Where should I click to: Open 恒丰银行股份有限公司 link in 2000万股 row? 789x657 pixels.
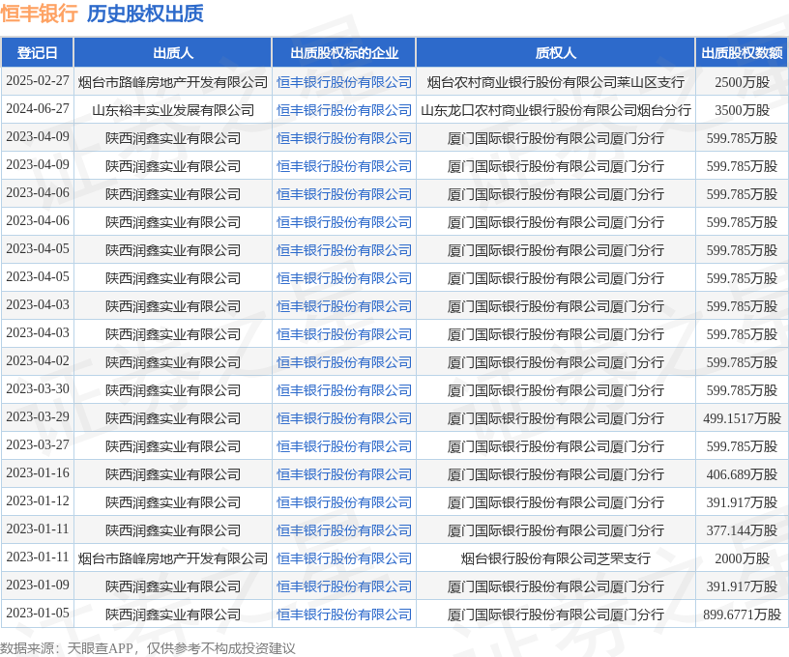point(344,558)
